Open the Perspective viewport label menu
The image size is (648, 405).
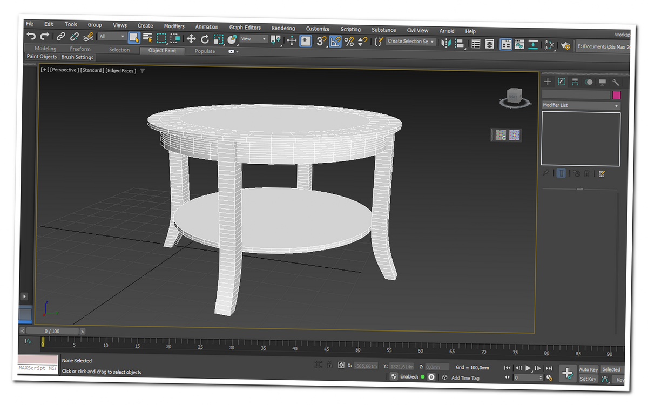(65, 70)
